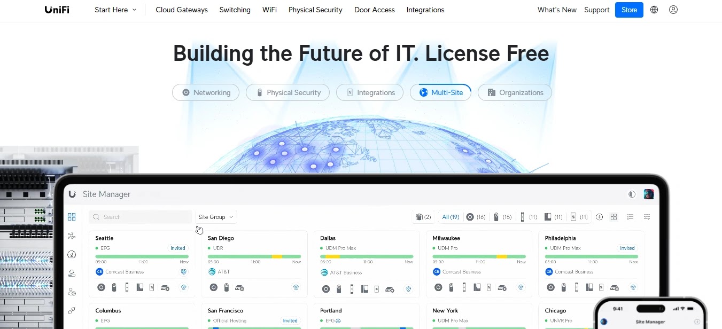Select the Networking pill tab
Viewport: 722px width, 329px height.
[206, 92]
